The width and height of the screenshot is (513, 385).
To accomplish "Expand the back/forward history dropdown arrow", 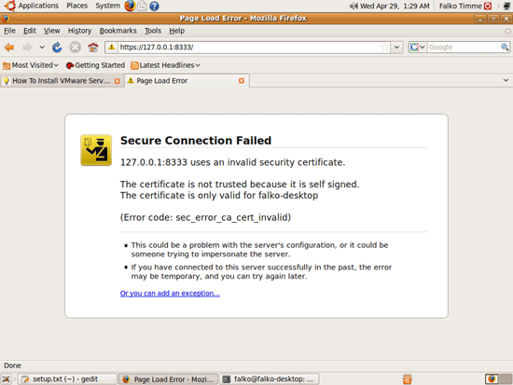I will (x=42, y=48).
